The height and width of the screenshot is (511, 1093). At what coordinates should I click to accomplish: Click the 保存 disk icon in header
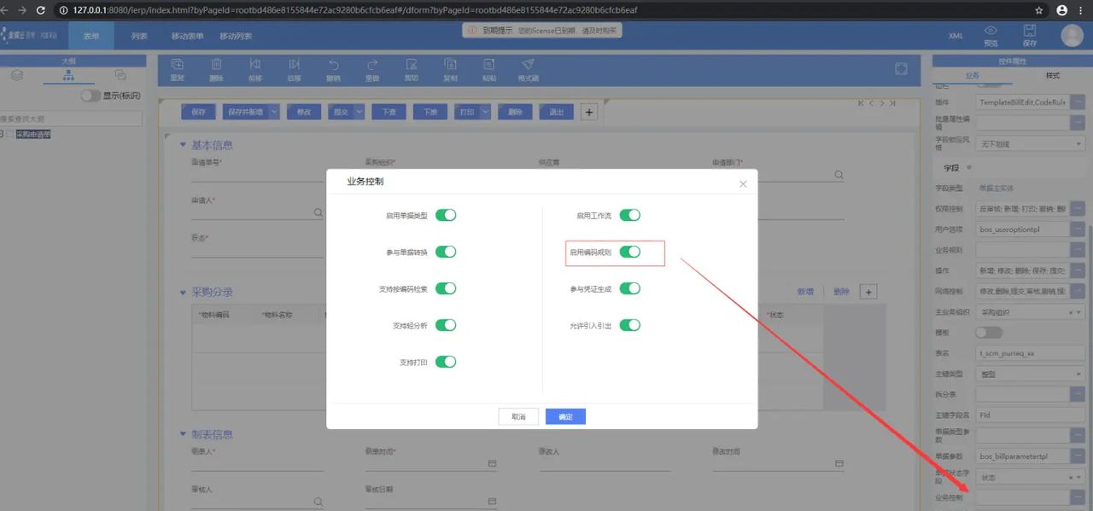pyautogui.click(x=1030, y=31)
